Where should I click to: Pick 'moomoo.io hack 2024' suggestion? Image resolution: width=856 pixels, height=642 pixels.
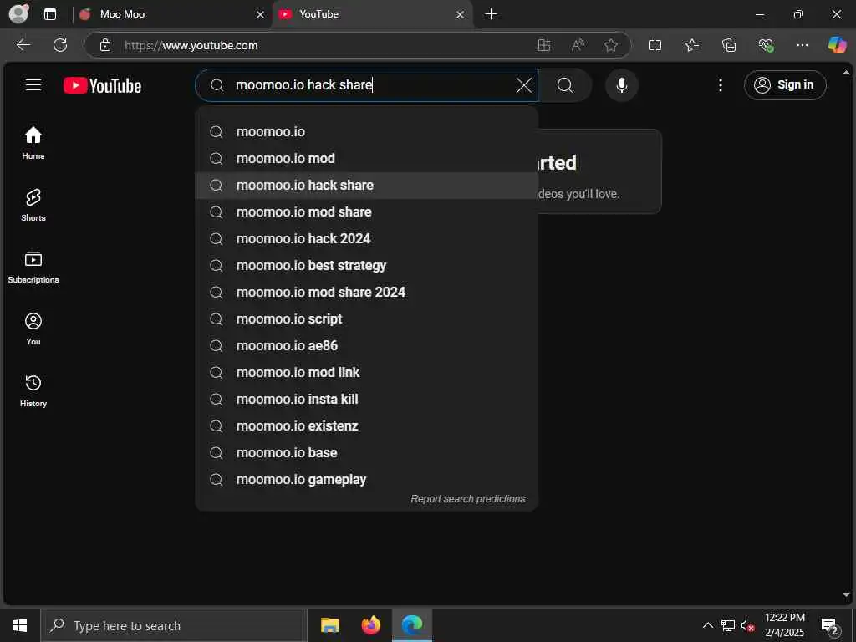[366, 238]
